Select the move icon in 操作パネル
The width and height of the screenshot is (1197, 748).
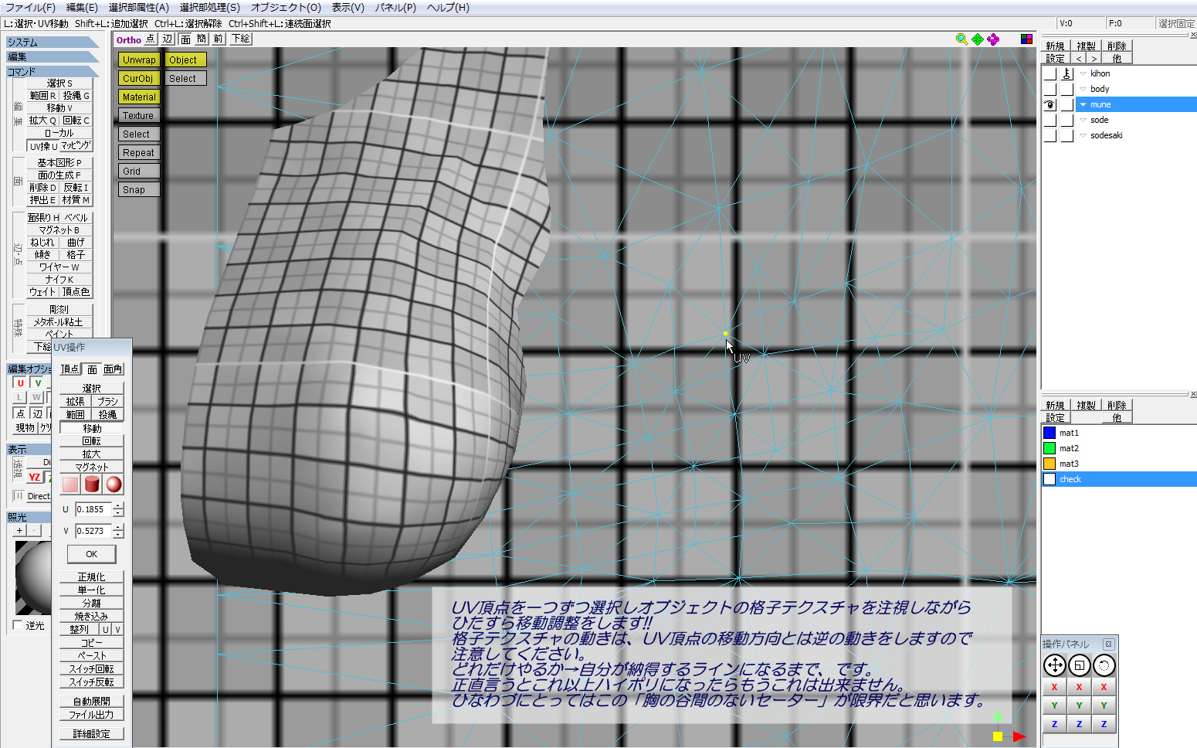tap(1054, 665)
